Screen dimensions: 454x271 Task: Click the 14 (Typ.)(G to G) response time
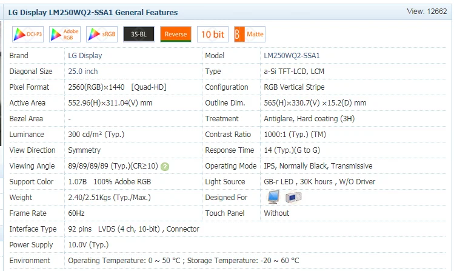tap(292, 150)
